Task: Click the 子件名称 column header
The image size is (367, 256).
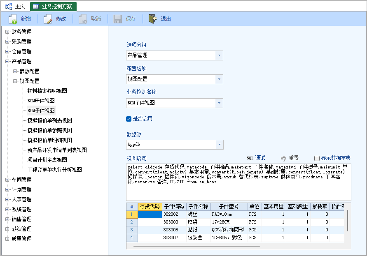Action: [x=199, y=206]
